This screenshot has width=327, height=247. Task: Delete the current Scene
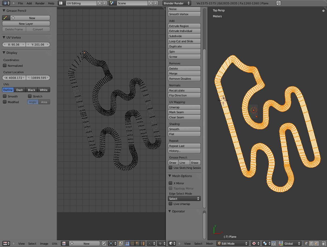155,3
